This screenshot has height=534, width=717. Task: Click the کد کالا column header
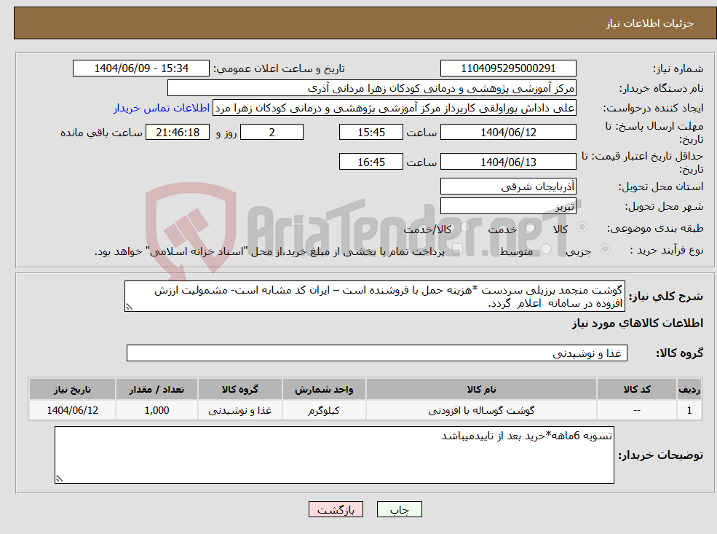coord(636,390)
